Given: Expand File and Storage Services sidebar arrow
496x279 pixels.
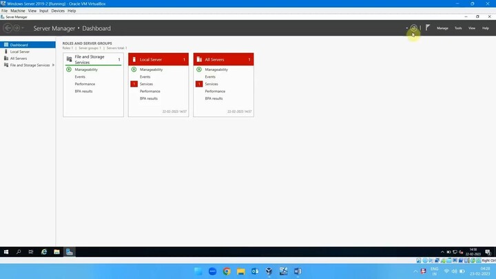Looking at the screenshot, I should (53, 65).
